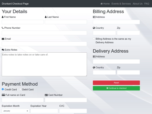This screenshot has width=152, height=114.
Task: Click the globe icon beside Billing Country
Action: click(94, 28)
